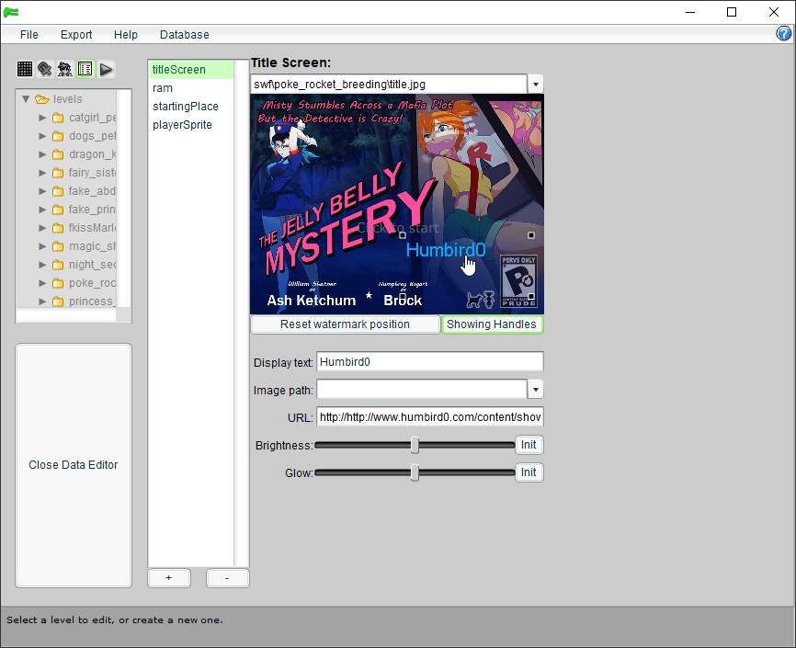Toggle the Showing Handles button
The width and height of the screenshot is (796, 648).
click(492, 324)
